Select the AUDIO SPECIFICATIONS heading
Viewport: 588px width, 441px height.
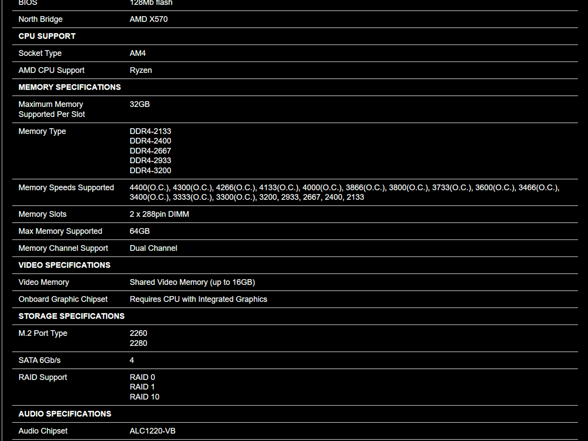tap(65, 414)
